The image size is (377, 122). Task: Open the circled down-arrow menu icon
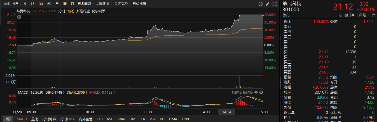(261, 4)
